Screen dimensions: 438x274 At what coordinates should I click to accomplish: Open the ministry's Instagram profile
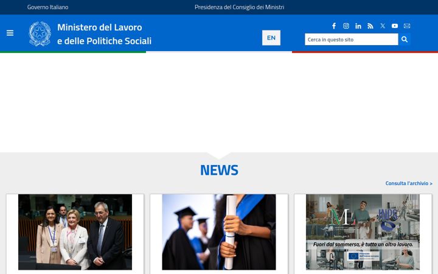tap(346, 26)
